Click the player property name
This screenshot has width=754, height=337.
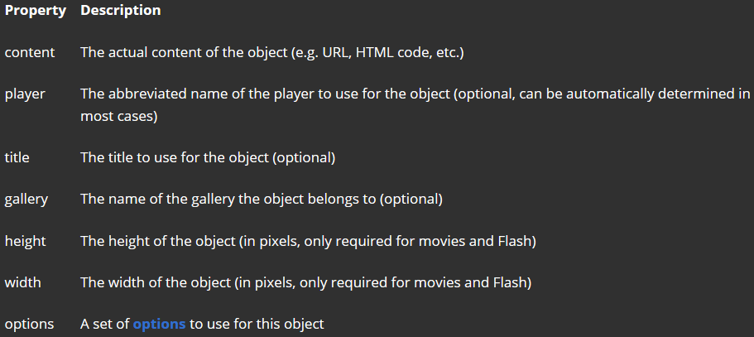point(25,94)
